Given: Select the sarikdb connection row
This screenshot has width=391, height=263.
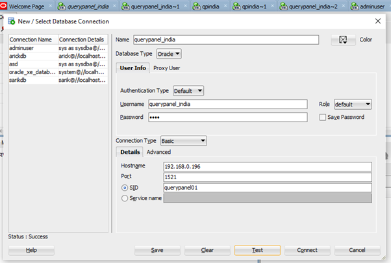Looking at the screenshot, I should pos(58,81).
